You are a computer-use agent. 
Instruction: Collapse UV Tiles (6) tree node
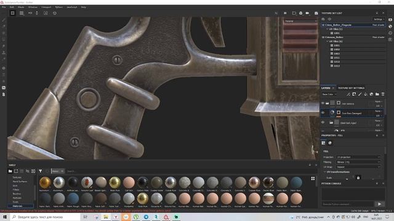328,41
